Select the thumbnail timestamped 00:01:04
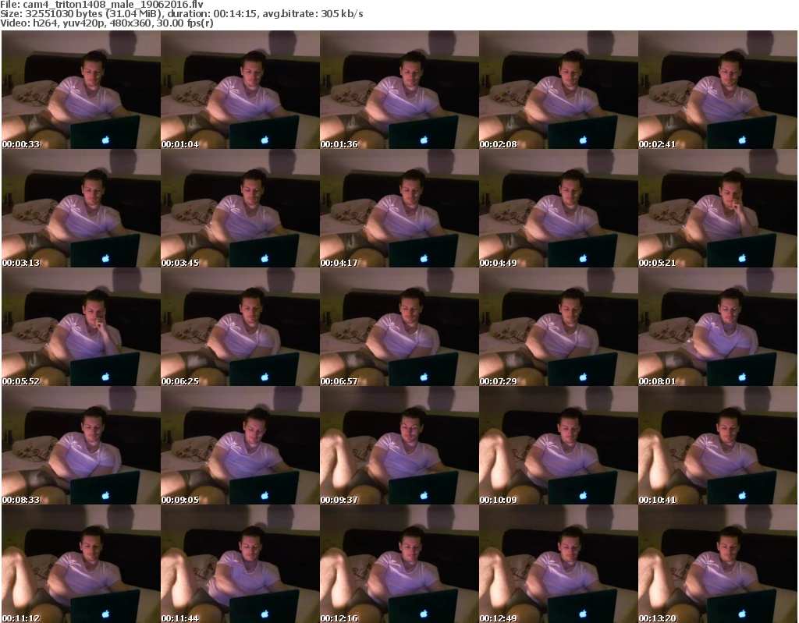Image resolution: width=799 pixels, height=623 pixels. (240, 90)
